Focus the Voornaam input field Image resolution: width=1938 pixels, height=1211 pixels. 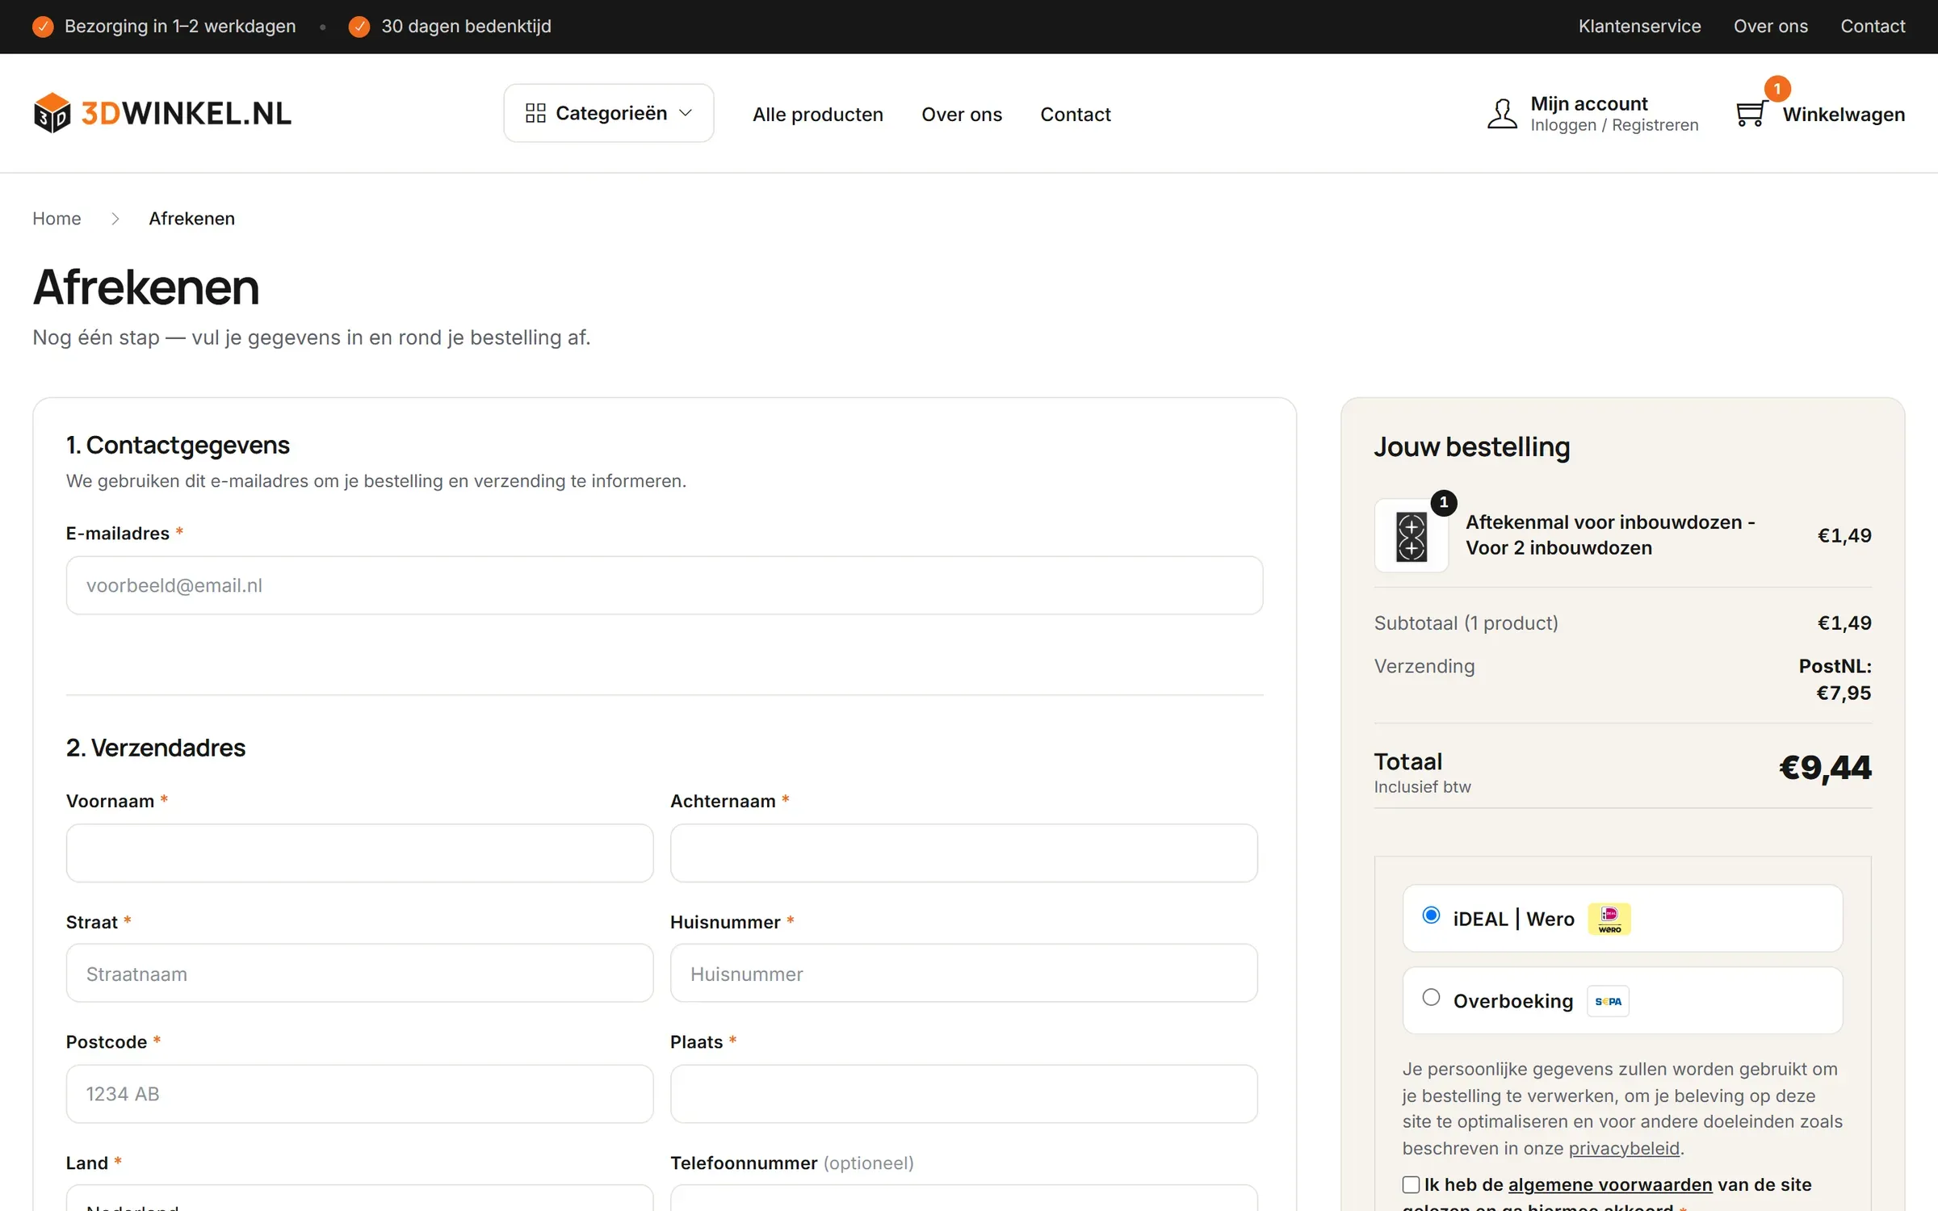(359, 853)
